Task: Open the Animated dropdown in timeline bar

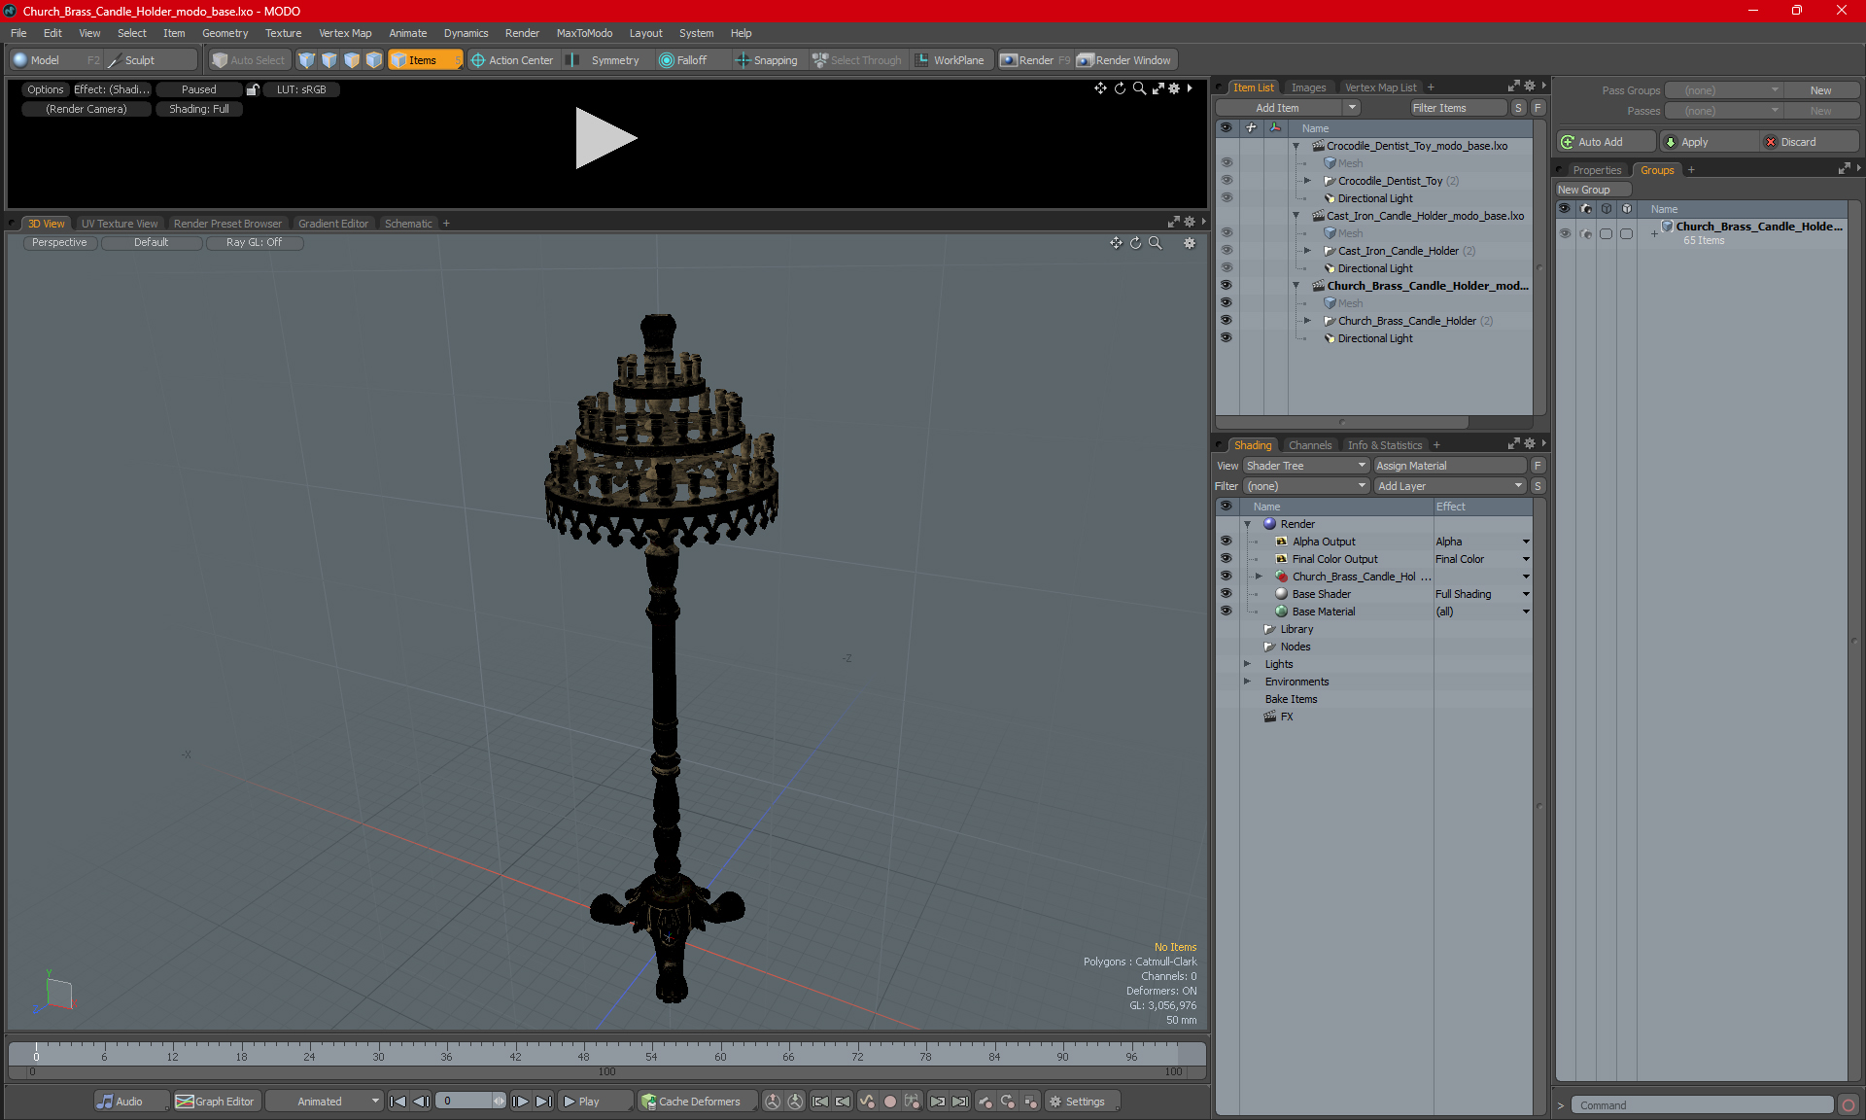Action: (325, 1102)
